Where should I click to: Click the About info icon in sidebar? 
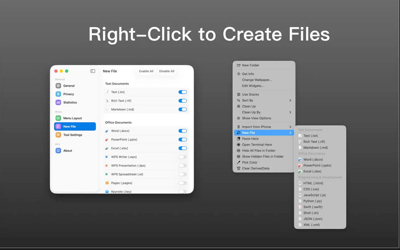(x=58, y=151)
